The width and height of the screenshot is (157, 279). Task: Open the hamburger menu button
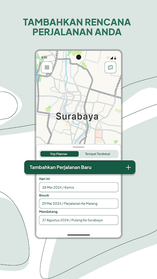coord(47,67)
